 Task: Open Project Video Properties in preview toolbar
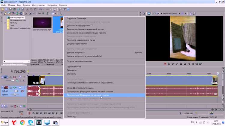144,13
